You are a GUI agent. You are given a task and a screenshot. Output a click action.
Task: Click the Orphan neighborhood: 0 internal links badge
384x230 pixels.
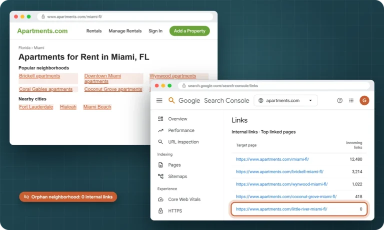pos(68,197)
